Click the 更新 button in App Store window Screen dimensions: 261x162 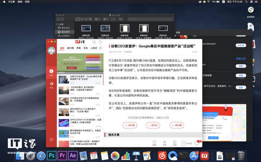[241, 66]
